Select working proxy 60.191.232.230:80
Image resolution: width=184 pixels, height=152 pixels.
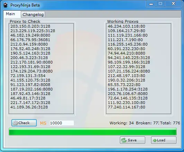pos(126,49)
